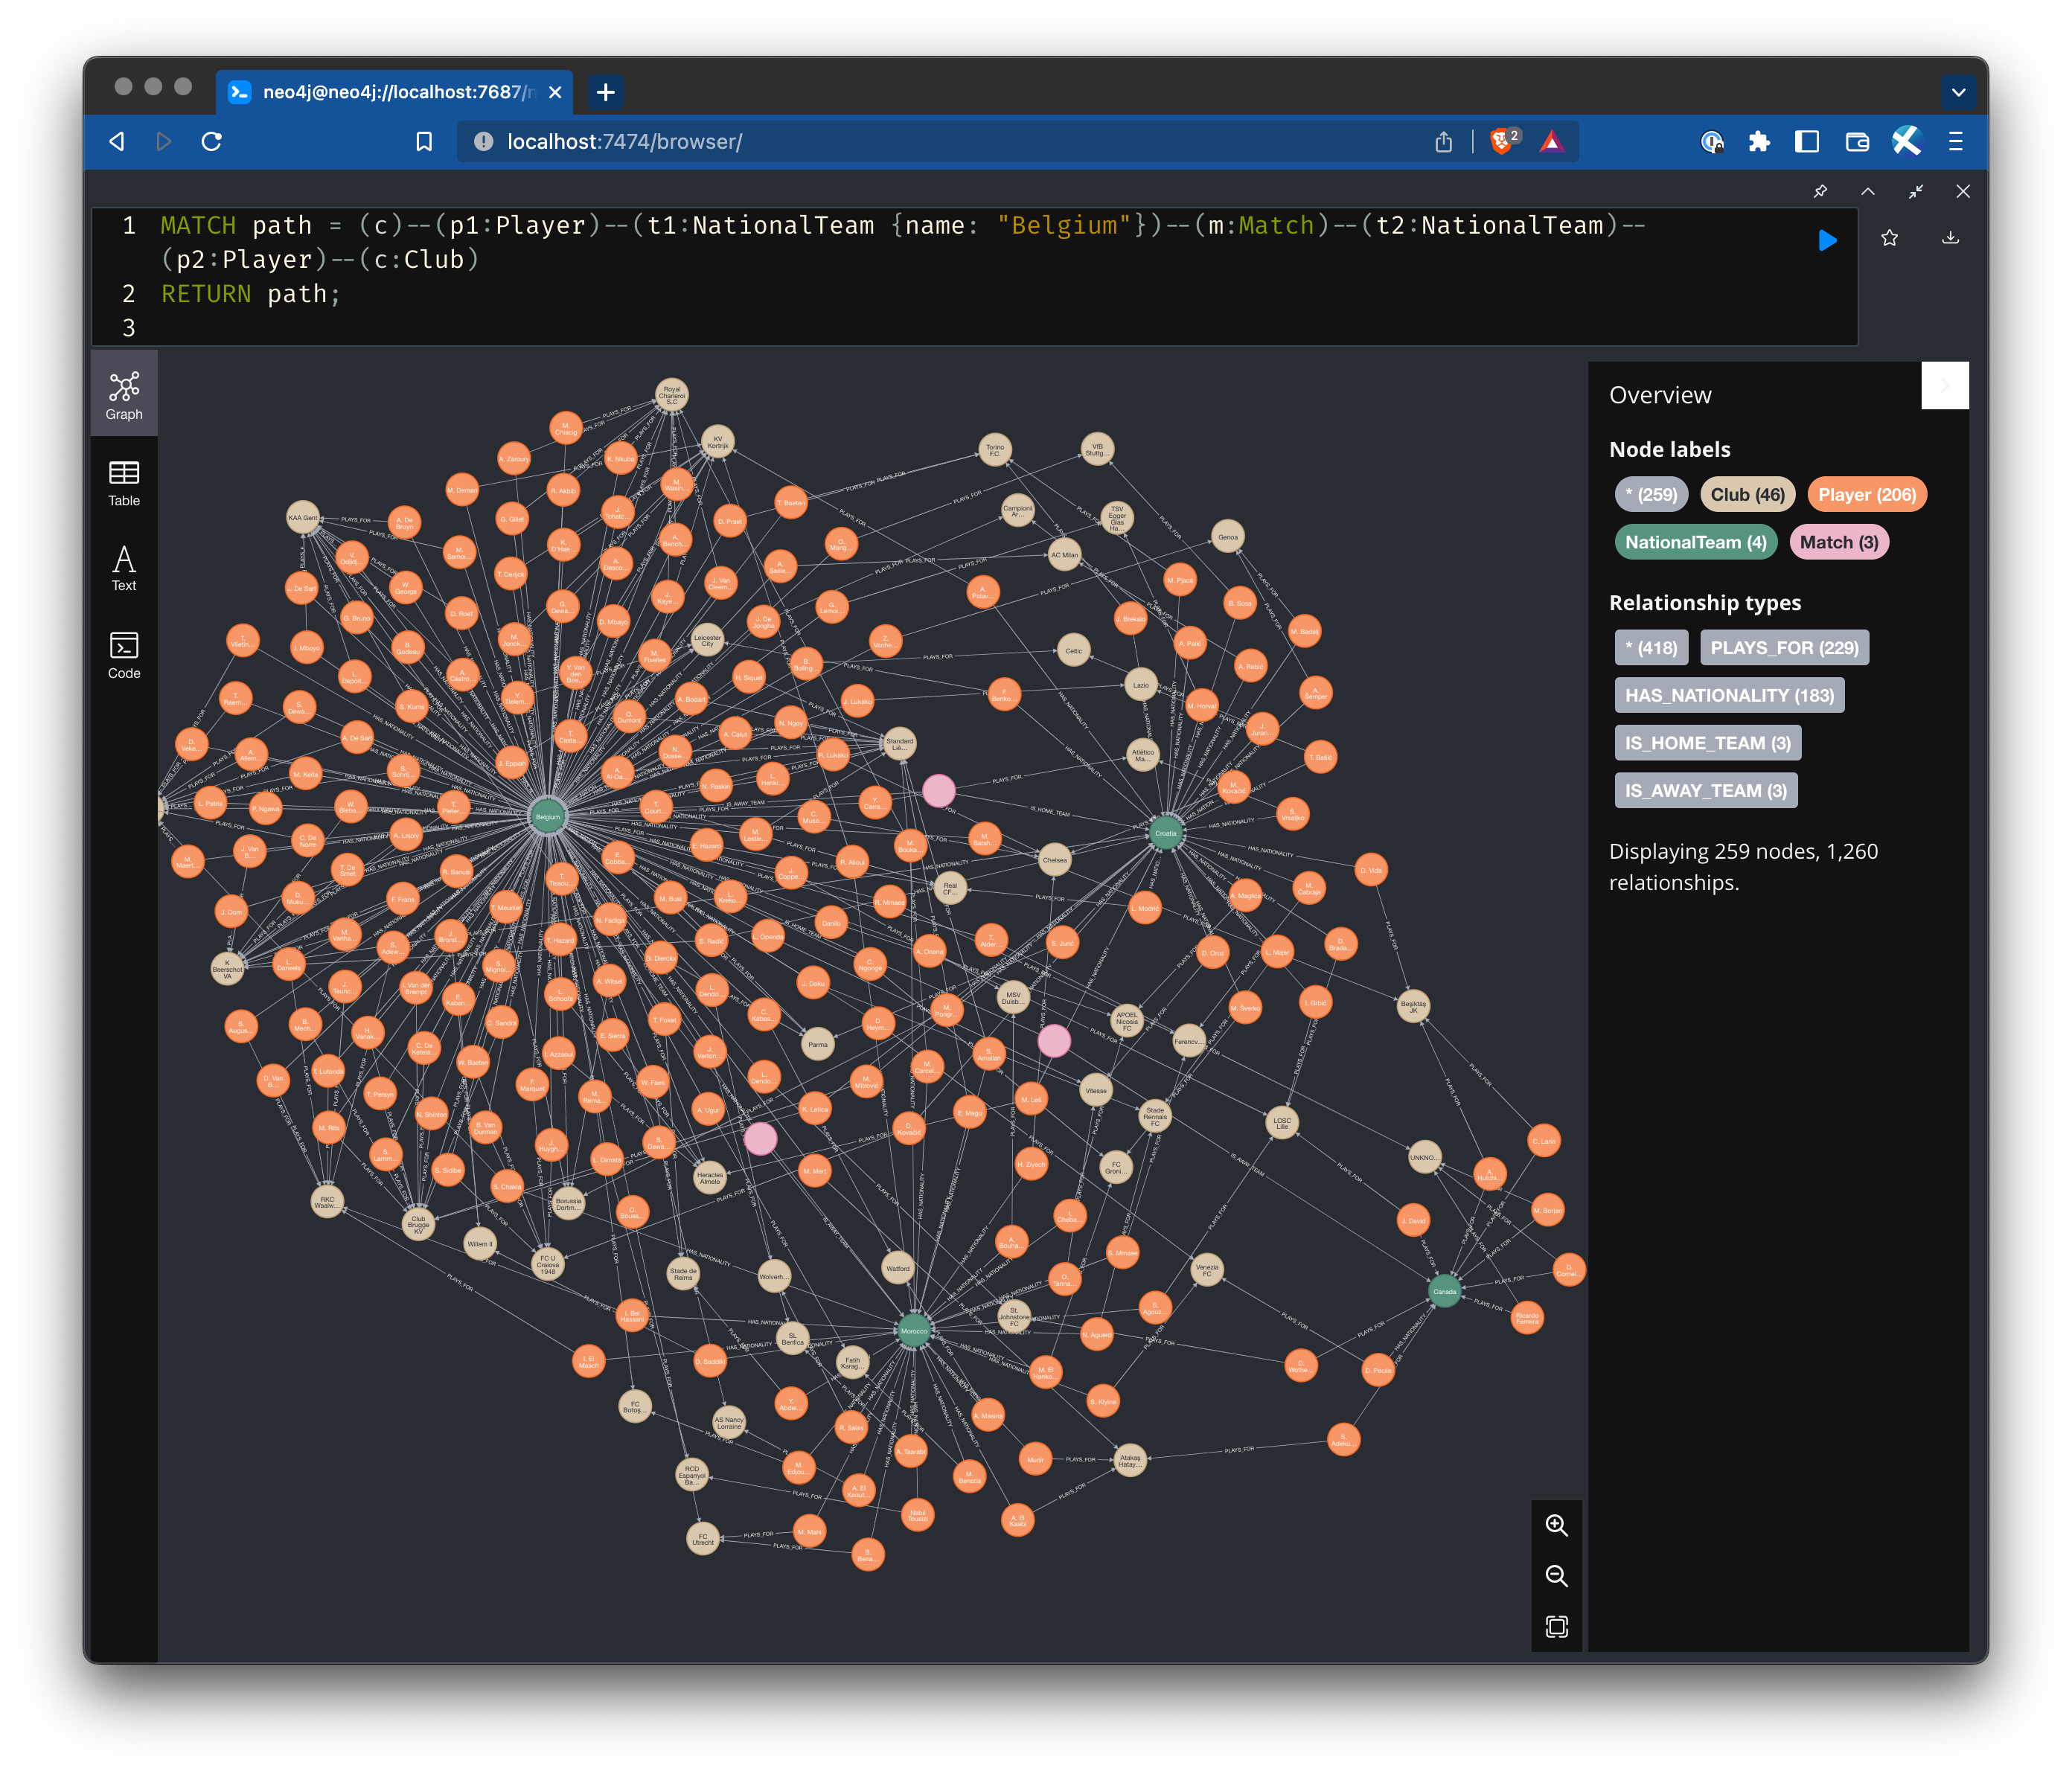Select PLAYS_FOR (229) relationship type
This screenshot has width=2072, height=1774.
1784,648
